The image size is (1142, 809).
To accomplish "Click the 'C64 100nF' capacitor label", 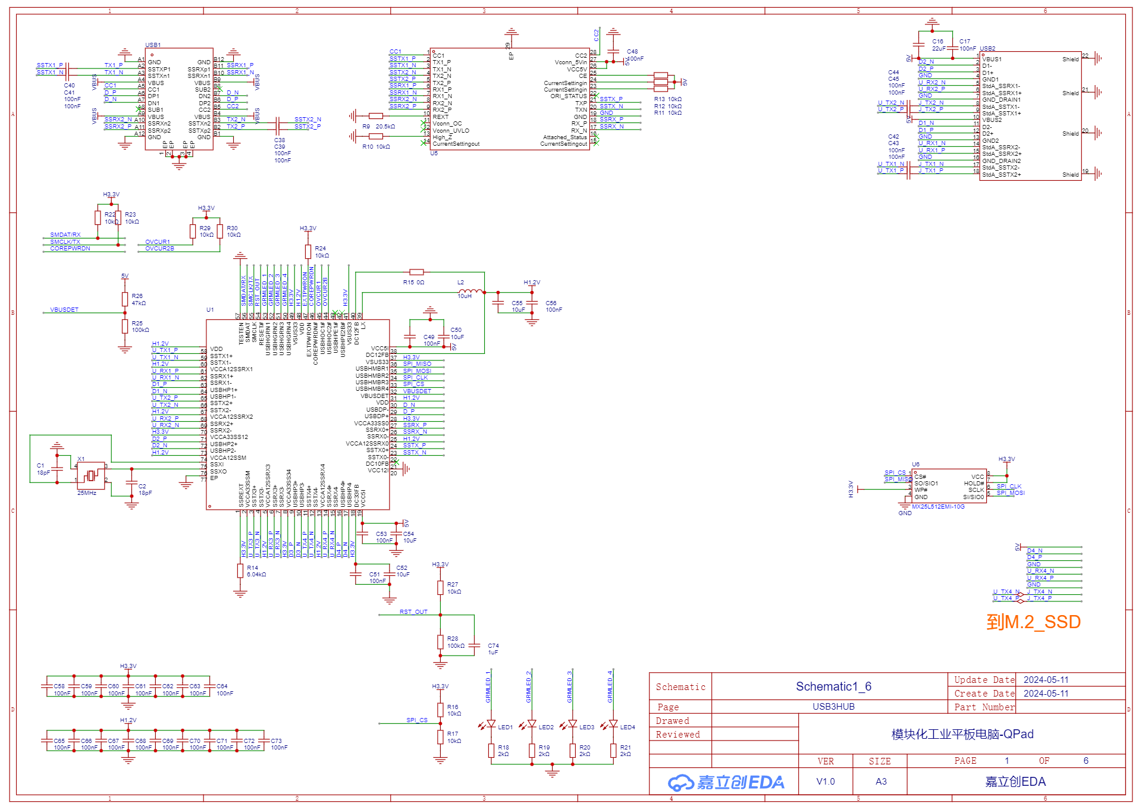I will (x=225, y=690).
